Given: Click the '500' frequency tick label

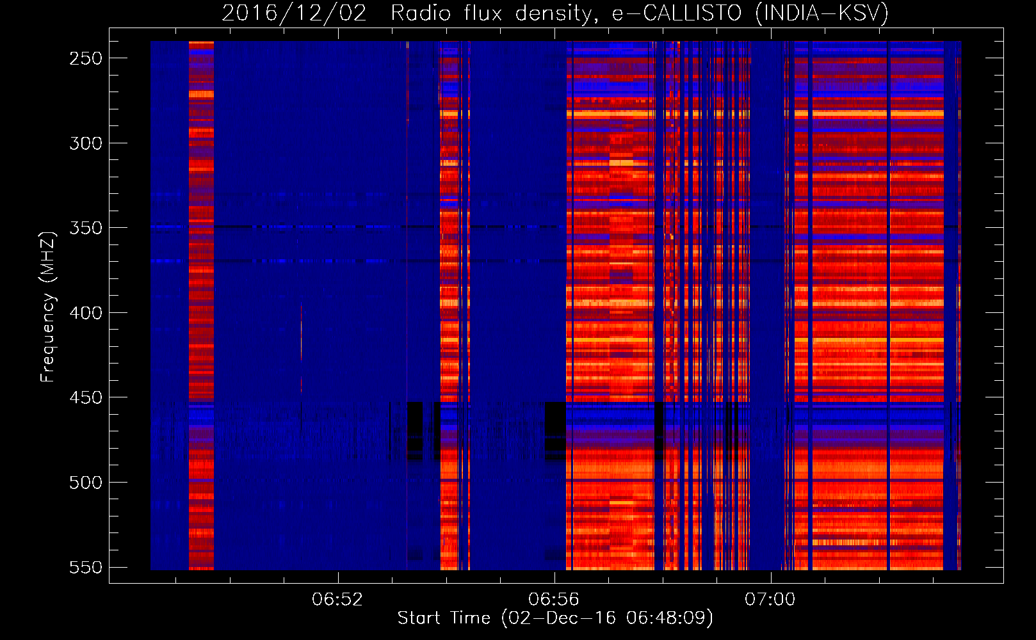Looking at the screenshot, I should pyautogui.click(x=86, y=483).
